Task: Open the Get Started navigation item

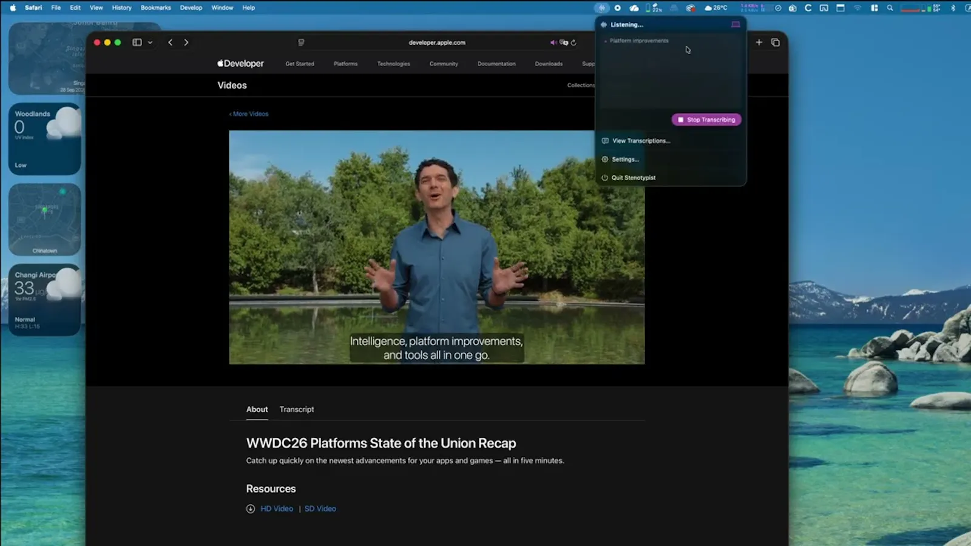Action: point(300,64)
